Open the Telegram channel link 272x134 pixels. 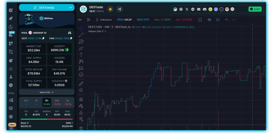(x=193, y=9)
